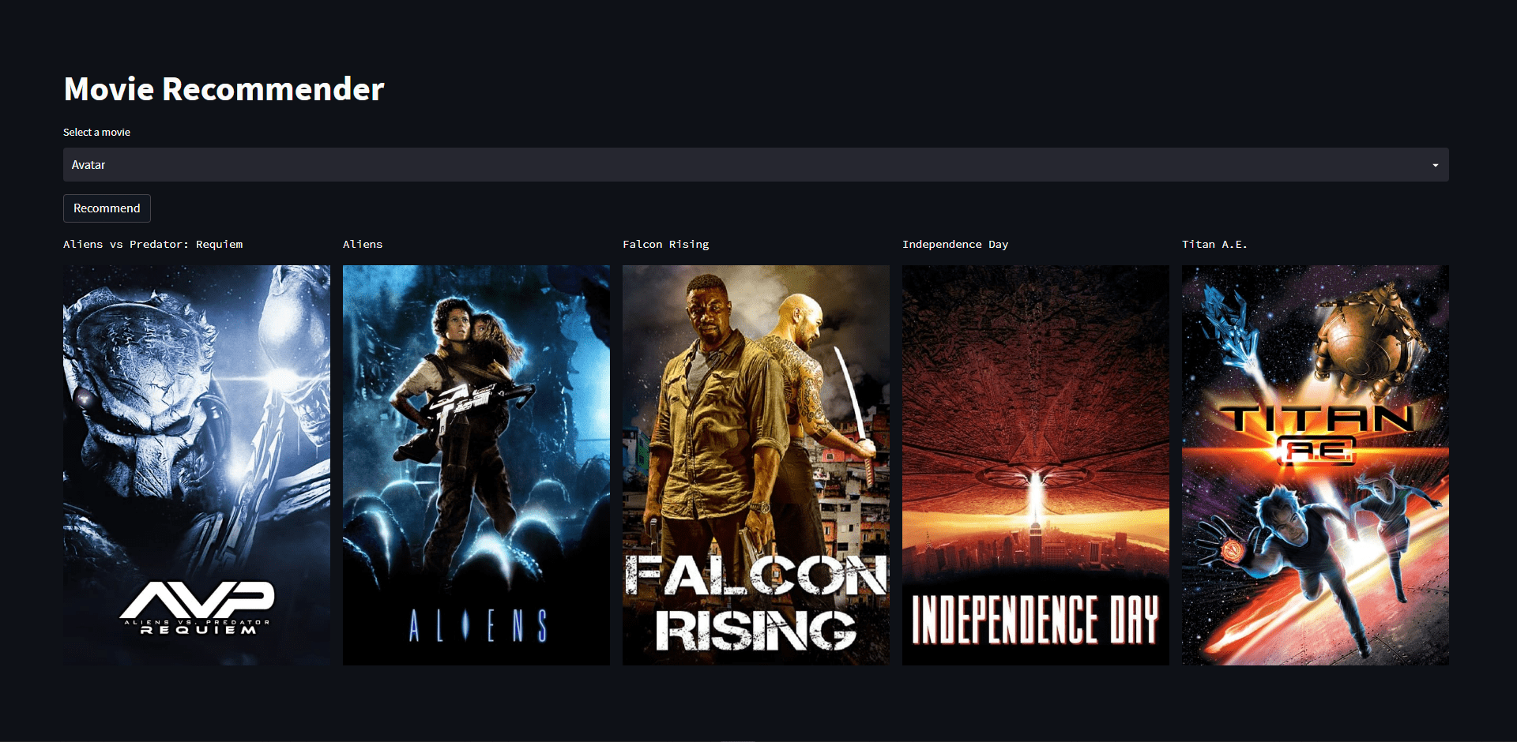
Task: Click the "Aliens" caption text
Action: pyautogui.click(x=363, y=244)
